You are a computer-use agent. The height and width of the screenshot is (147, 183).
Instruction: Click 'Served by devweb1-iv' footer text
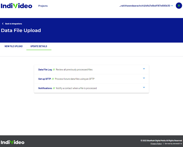click(x=173, y=144)
